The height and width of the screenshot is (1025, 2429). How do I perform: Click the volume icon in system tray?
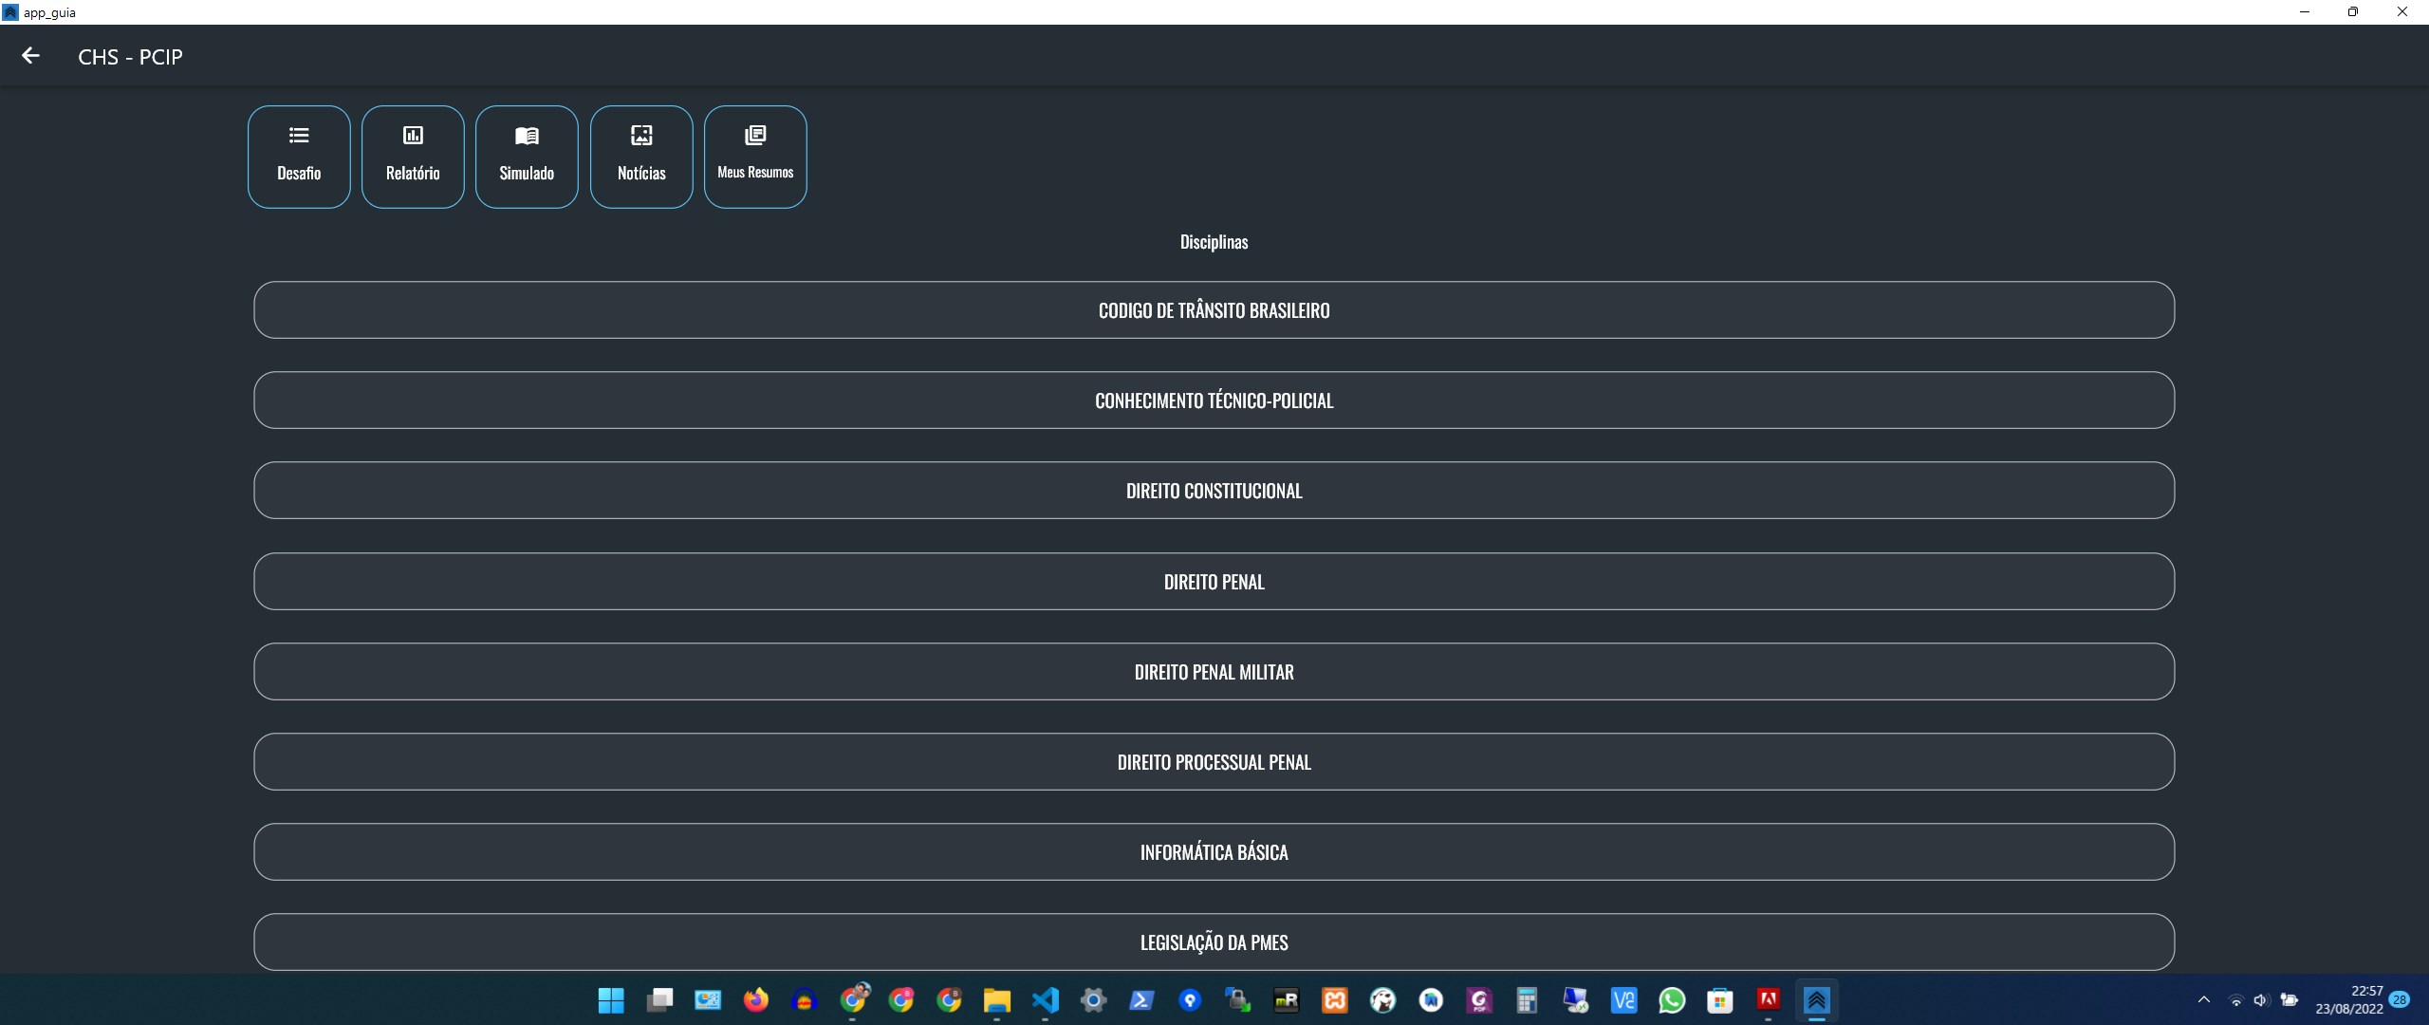coord(2261,1000)
